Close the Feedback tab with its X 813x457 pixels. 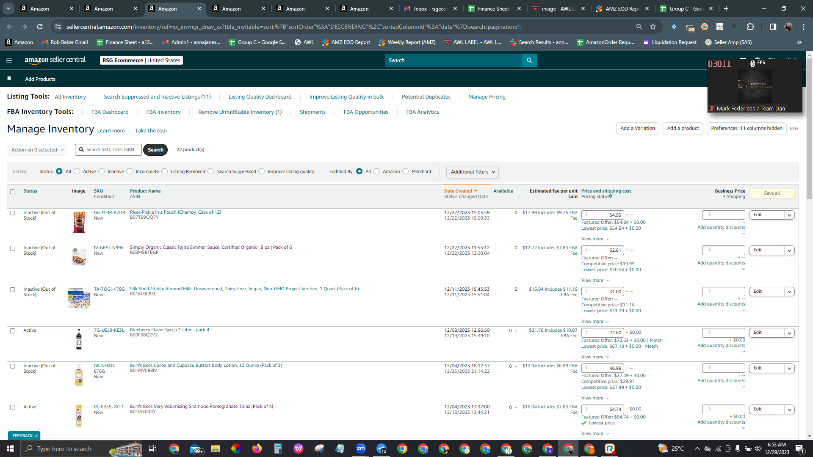[x=36, y=435]
